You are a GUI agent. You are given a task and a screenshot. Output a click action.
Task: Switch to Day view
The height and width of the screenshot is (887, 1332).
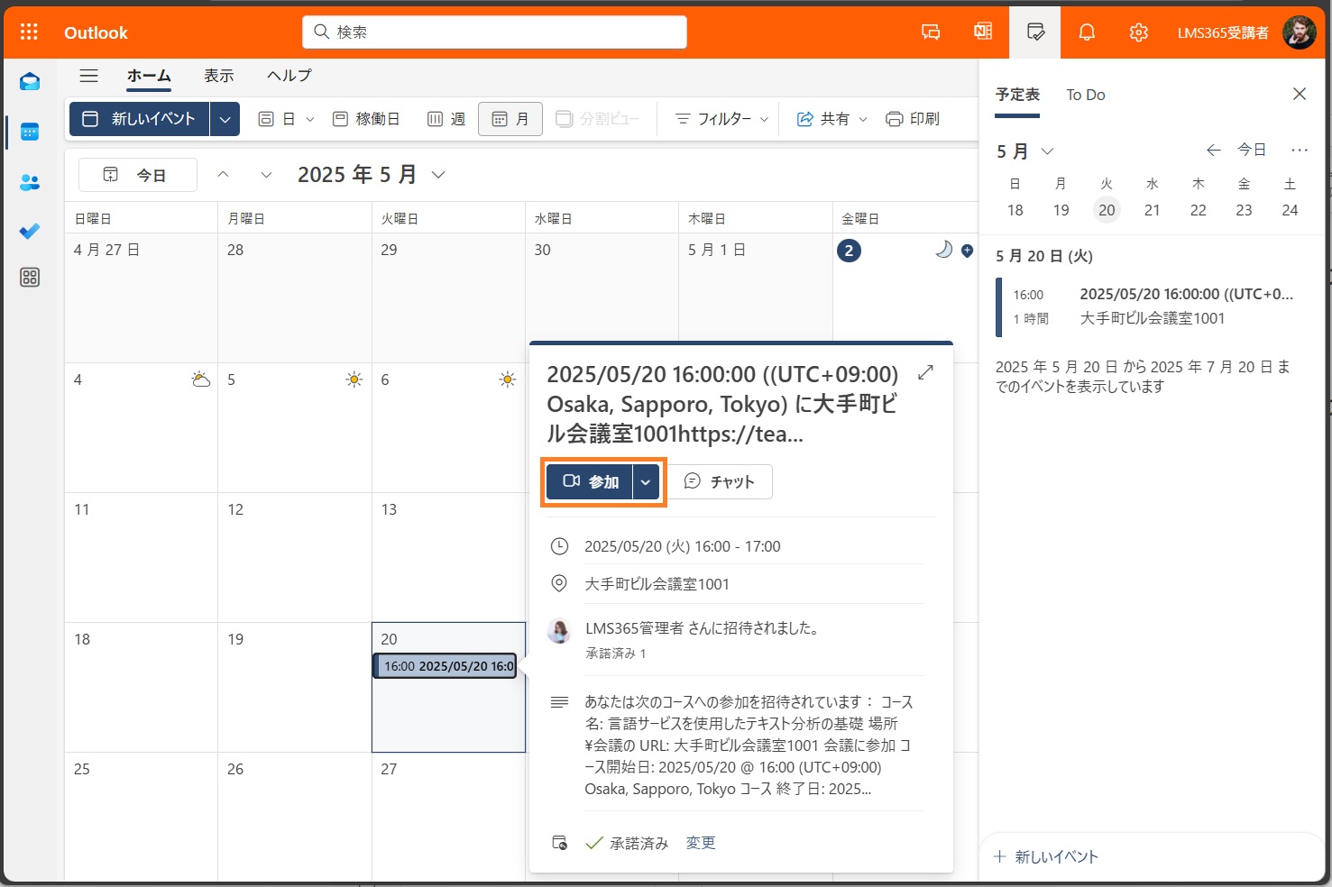tap(278, 119)
